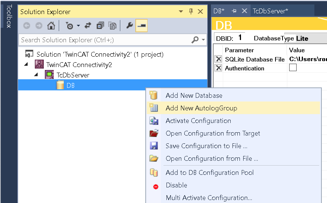Toggle auto-hide pin on Solution Explorer

click(191, 11)
